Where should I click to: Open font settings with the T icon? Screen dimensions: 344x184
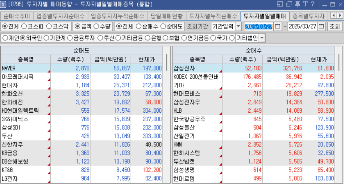point(305,4)
